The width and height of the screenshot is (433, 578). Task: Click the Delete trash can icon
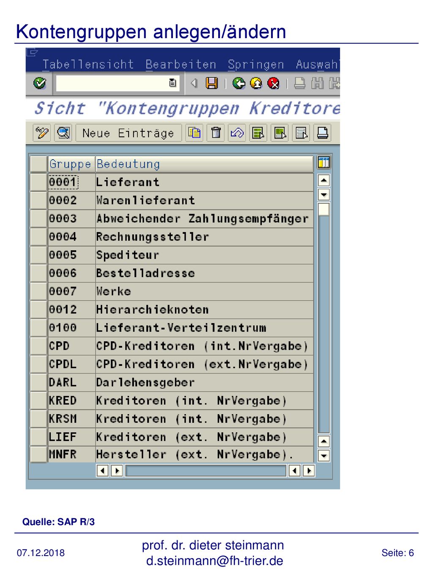point(216,133)
